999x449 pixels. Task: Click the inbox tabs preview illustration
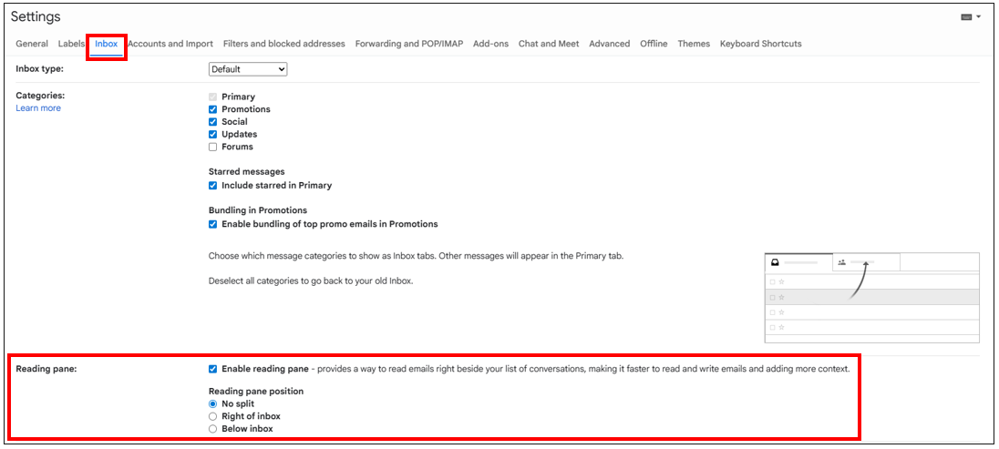point(871,297)
